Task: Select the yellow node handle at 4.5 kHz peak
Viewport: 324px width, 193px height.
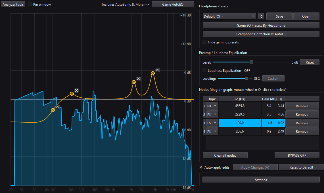Action: (153, 73)
